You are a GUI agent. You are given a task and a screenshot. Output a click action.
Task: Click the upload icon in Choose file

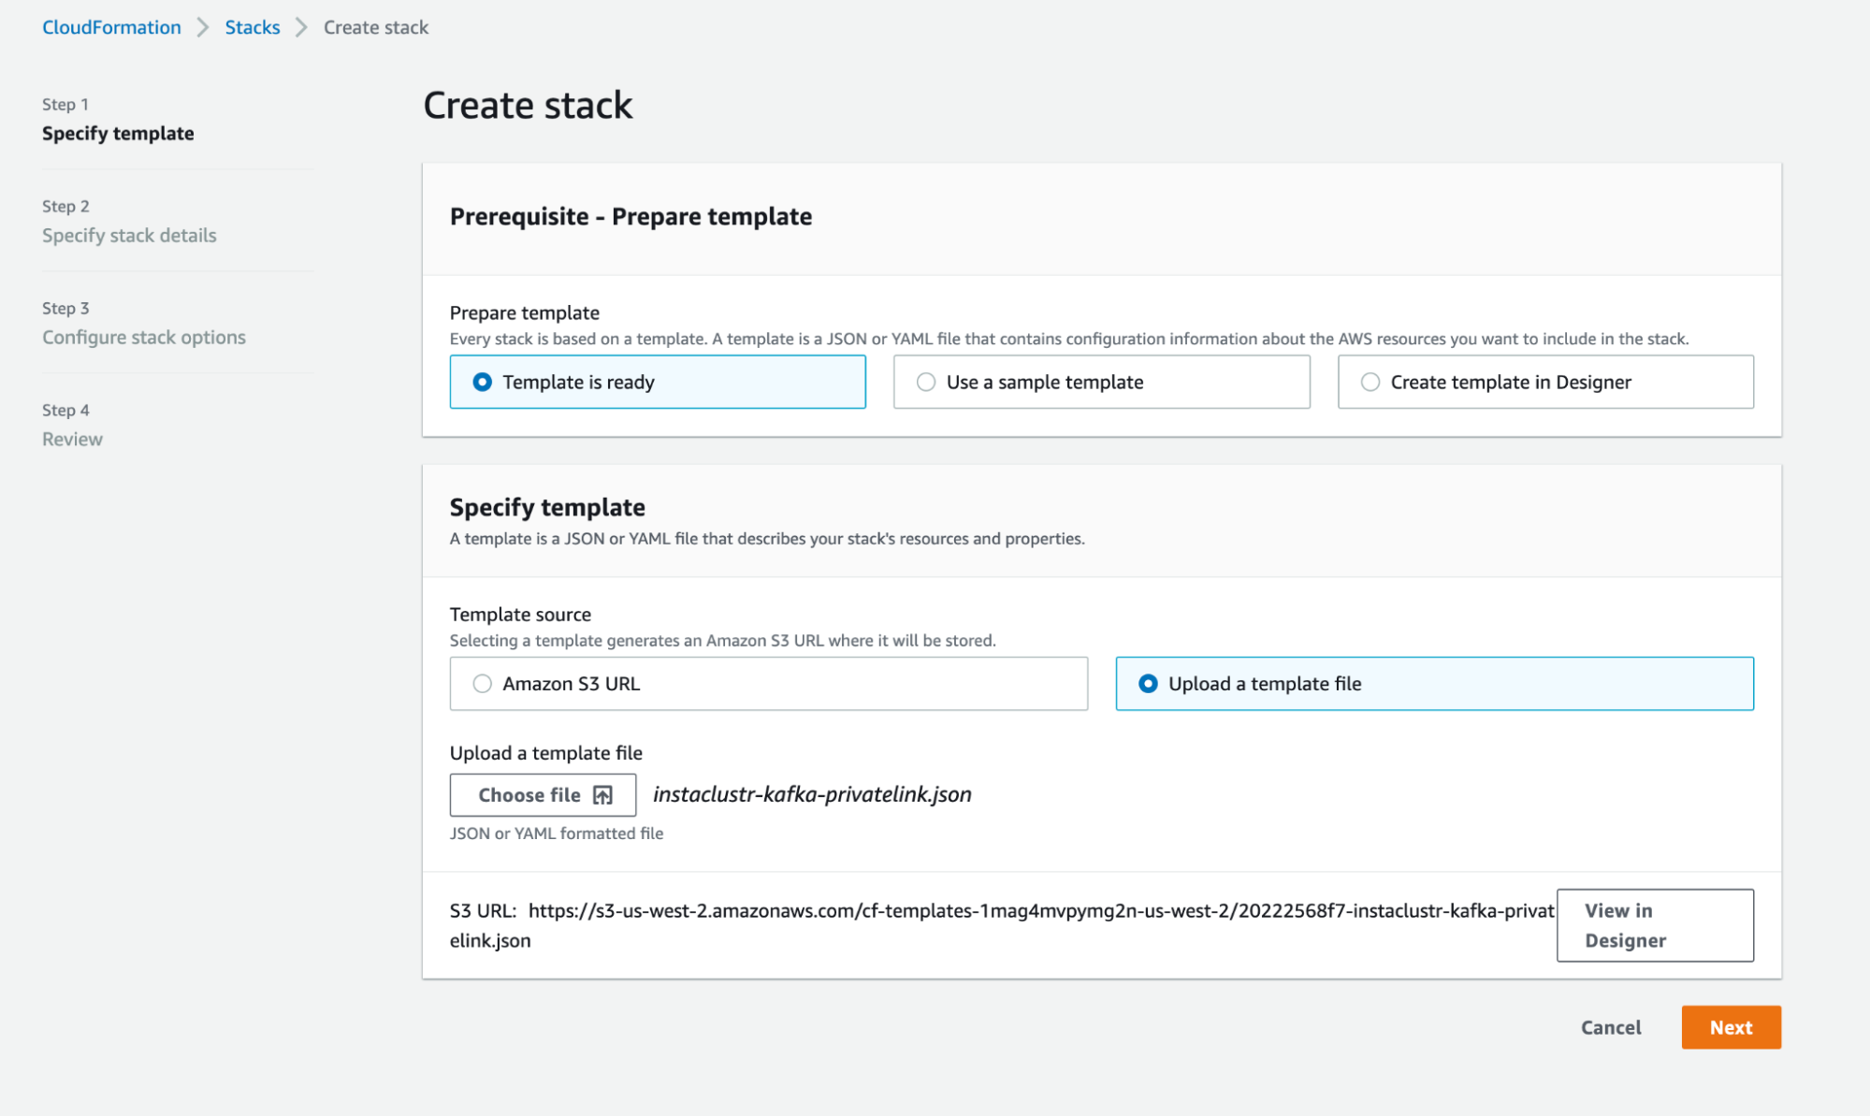603,795
